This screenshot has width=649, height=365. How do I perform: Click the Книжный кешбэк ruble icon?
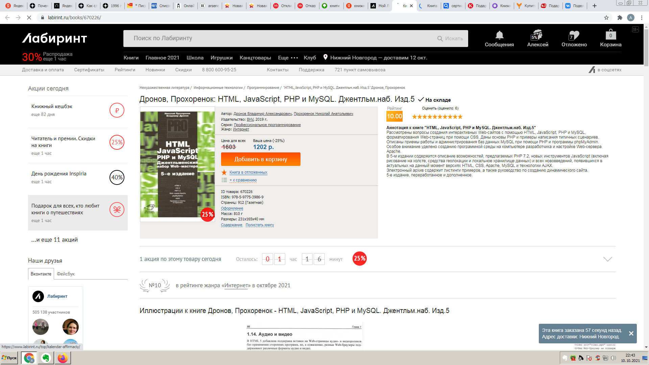[117, 110]
